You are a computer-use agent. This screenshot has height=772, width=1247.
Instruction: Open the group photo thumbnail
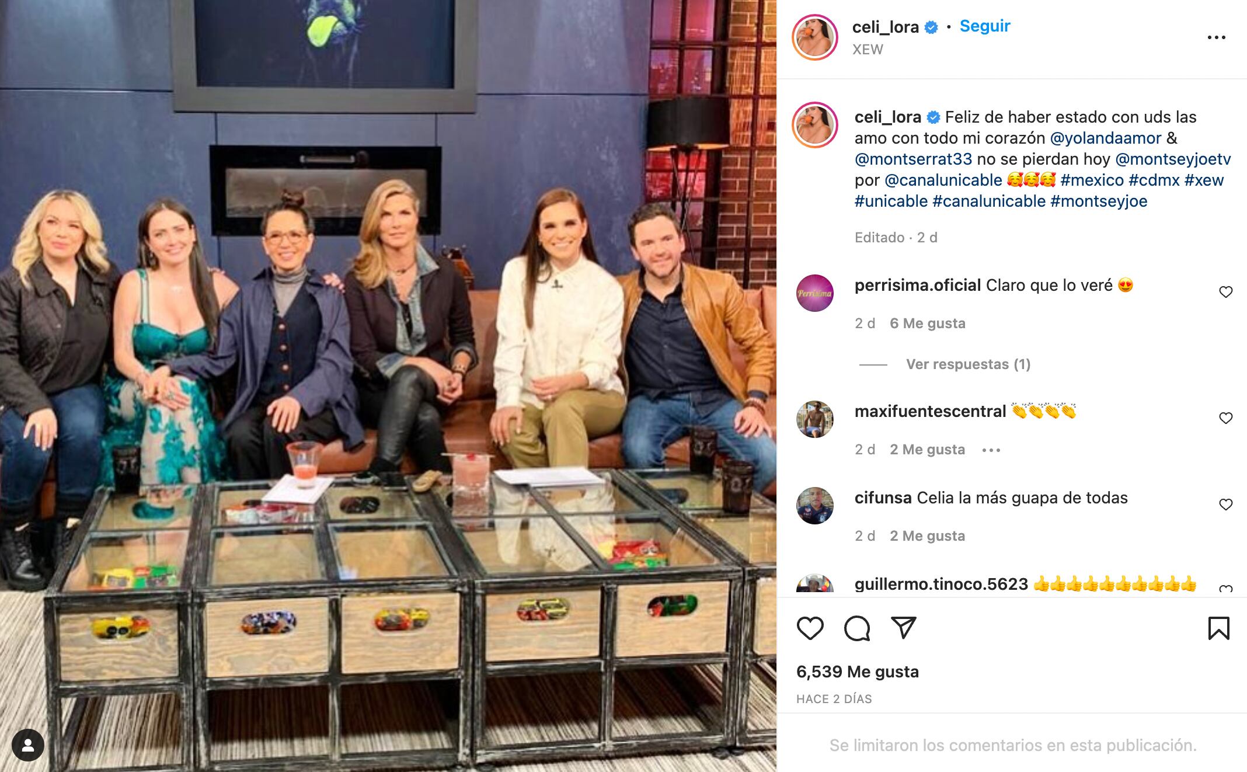388,386
